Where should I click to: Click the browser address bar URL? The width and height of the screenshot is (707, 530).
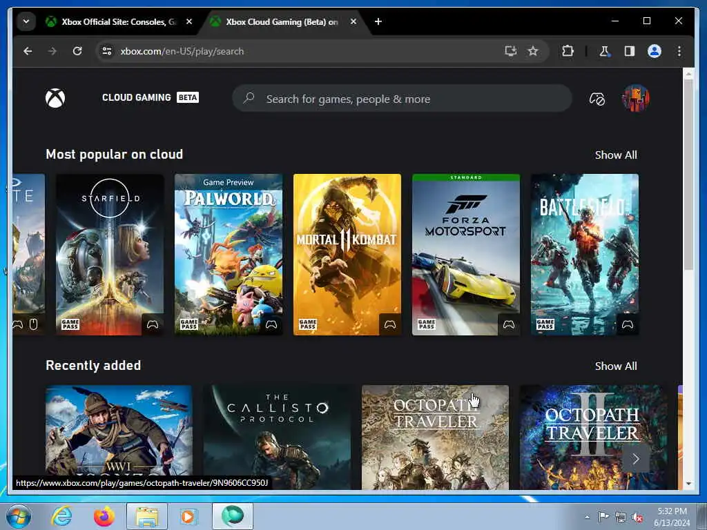182,51
